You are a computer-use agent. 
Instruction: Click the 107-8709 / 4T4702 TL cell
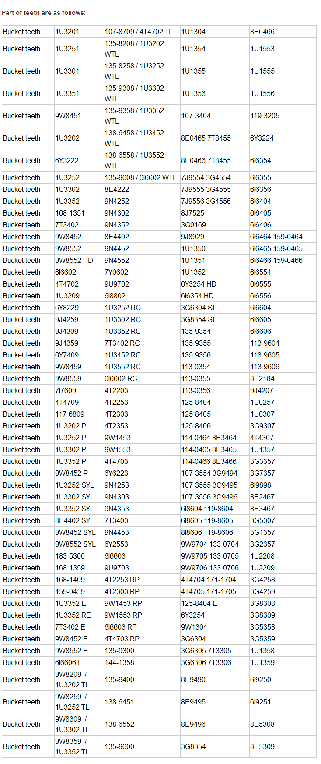click(139, 32)
